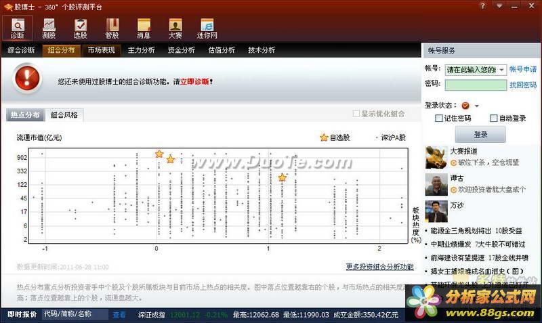Screen dimensions: 542x323
Task: Enable 记住密码 checkbox
Action: coord(438,119)
